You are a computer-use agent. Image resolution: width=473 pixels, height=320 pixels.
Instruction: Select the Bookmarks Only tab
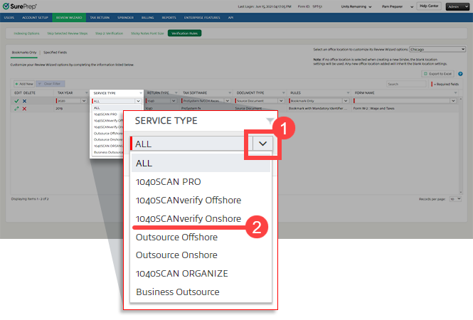tap(24, 53)
